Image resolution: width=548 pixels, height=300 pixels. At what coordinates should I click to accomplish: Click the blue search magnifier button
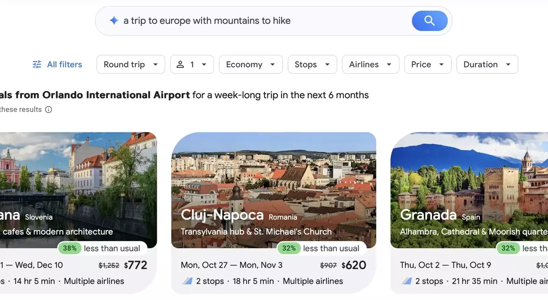pos(429,20)
